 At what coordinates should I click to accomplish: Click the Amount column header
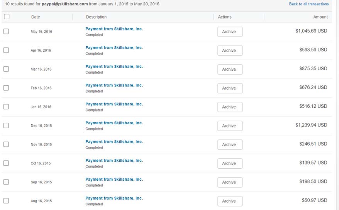pyautogui.click(x=320, y=17)
